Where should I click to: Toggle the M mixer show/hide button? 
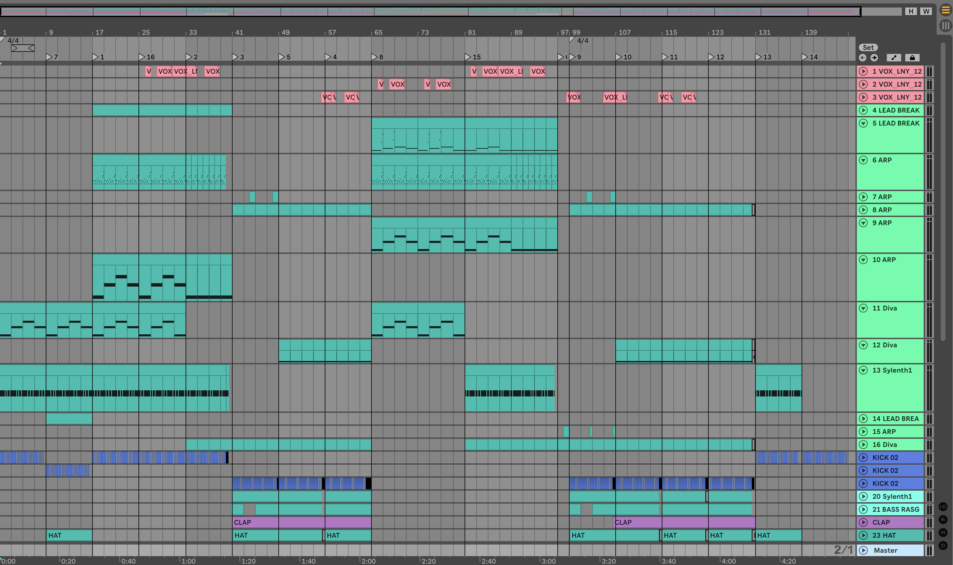pyautogui.click(x=943, y=533)
